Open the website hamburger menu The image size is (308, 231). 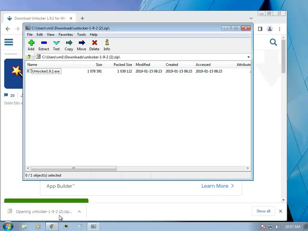point(9,42)
